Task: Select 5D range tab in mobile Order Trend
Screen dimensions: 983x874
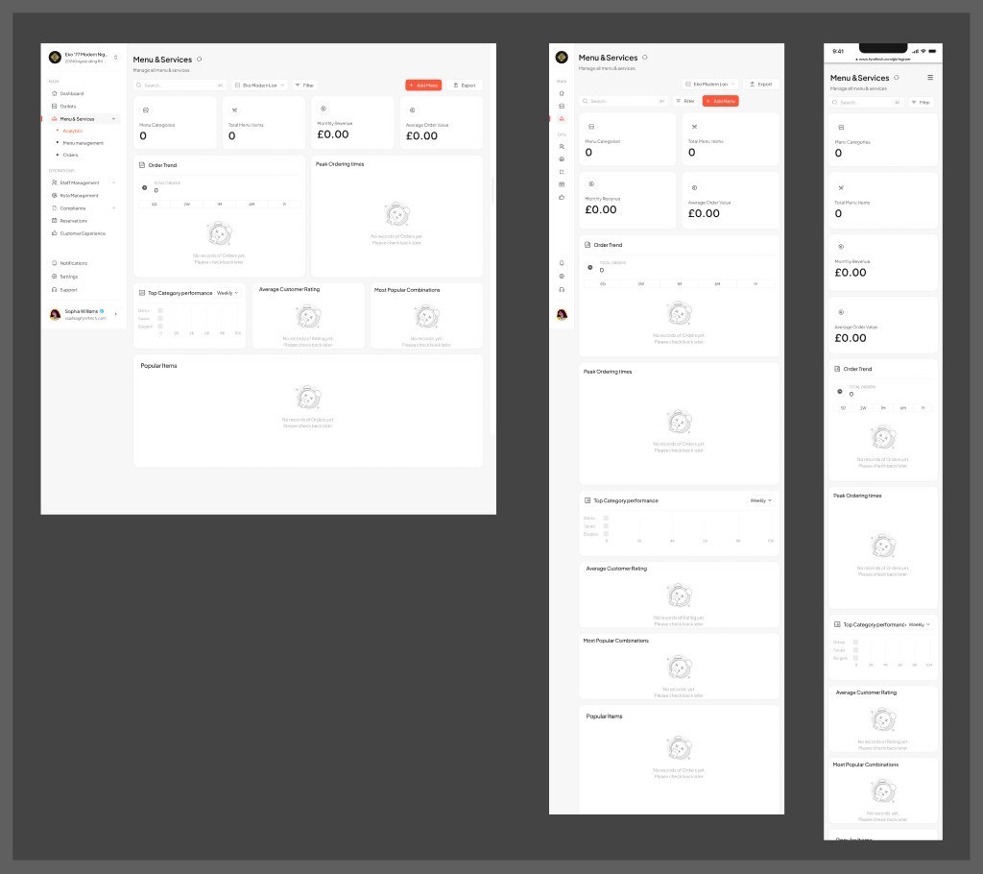Action: (x=843, y=408)
